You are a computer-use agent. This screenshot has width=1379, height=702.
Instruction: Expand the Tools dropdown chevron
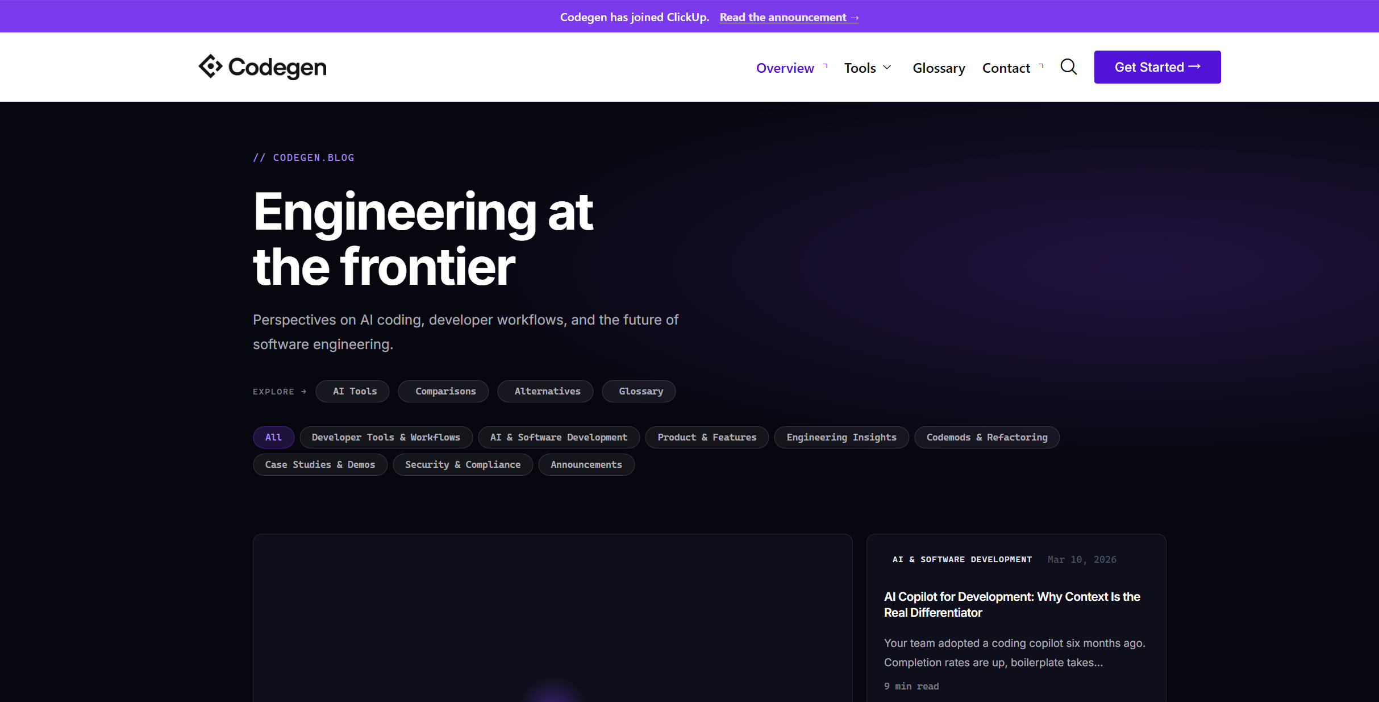tap(887, 68)
